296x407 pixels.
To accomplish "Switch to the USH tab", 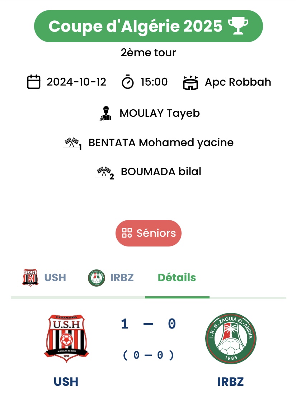I will coord(55,278).
